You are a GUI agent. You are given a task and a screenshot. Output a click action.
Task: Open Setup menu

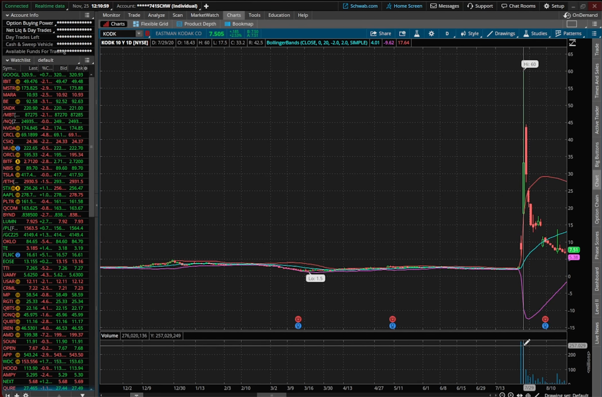click(554, 6)
